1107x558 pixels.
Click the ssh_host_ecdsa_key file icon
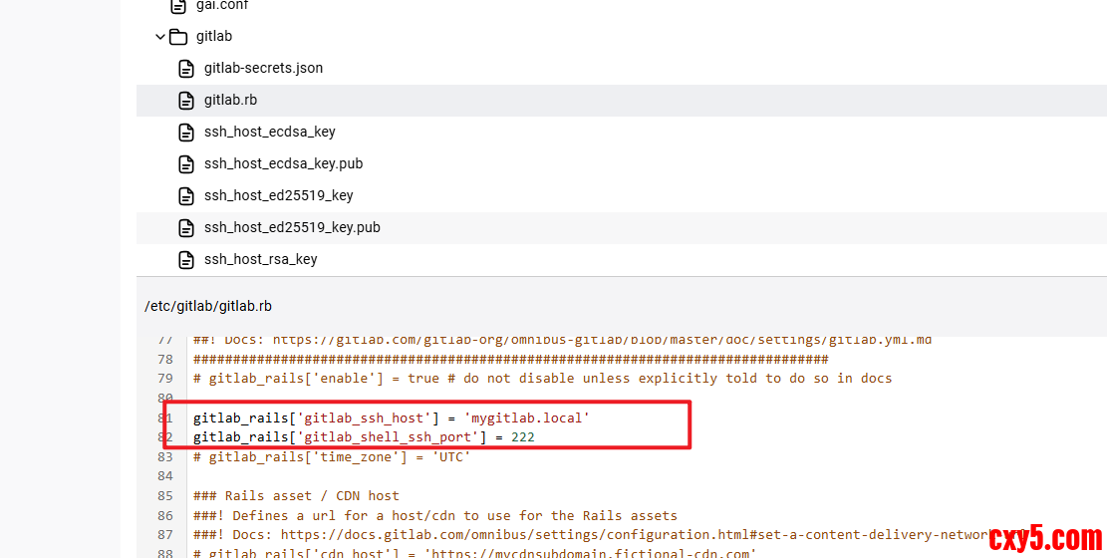(x=185, y=133)
